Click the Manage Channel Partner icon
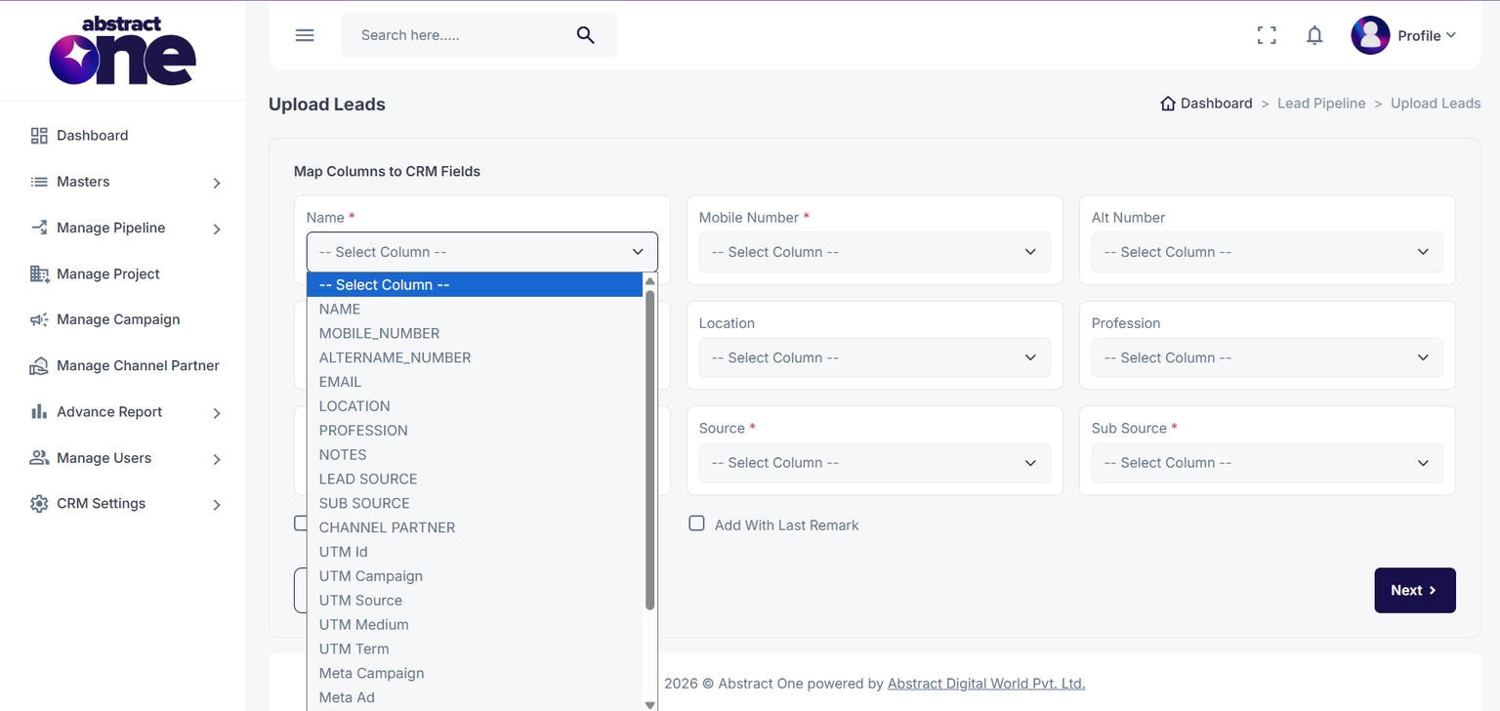The height and width of the screenshot is (711, 1500). pos(39,366)
